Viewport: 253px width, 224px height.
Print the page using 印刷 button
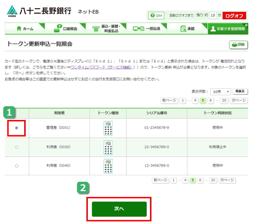point(238,45)
